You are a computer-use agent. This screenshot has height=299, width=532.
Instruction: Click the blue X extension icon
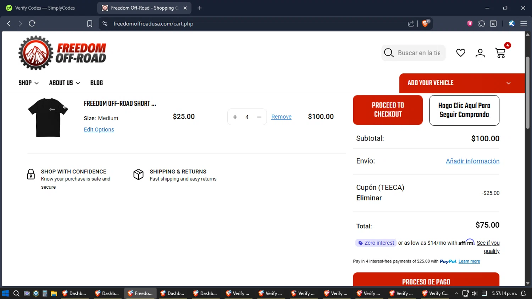click(511, 23)
